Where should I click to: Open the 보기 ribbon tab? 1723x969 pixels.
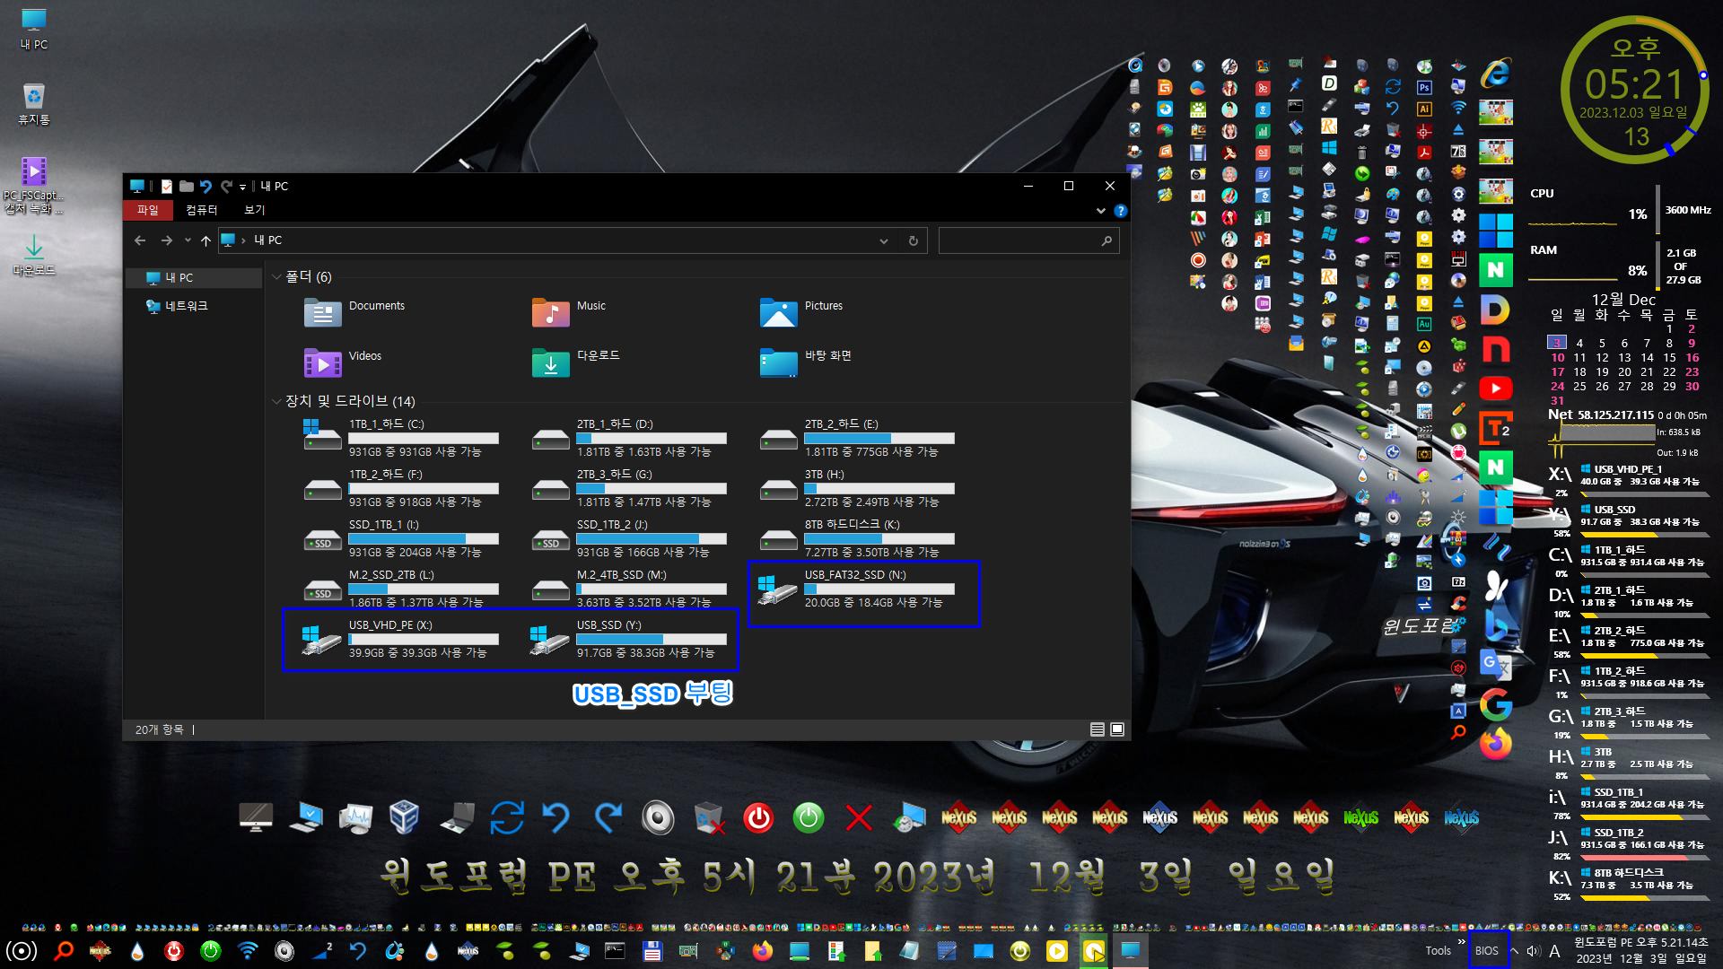(255, 210)
